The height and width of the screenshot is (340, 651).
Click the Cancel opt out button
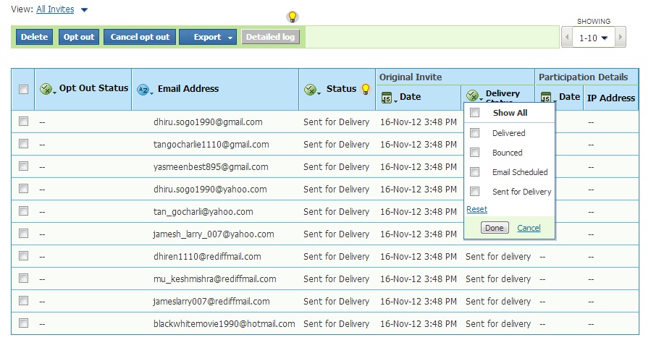pos(140,37)
